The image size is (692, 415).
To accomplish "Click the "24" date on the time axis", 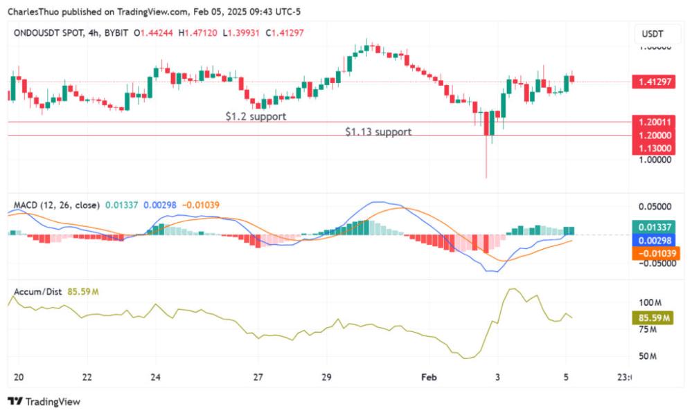I will tap(155, 377).
